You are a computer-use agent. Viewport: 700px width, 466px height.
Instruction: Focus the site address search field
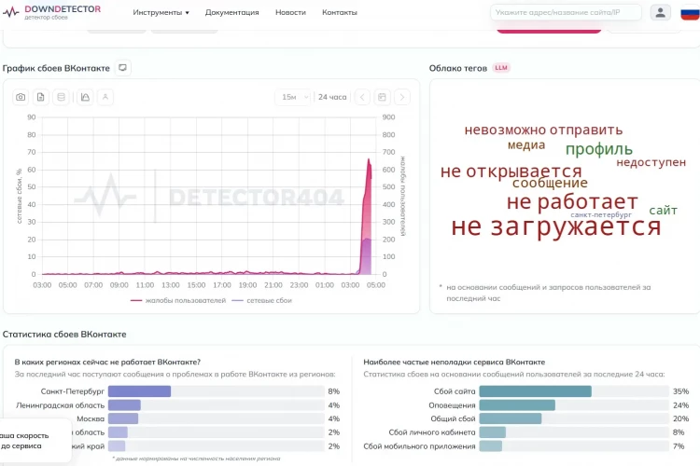[566, 12]
